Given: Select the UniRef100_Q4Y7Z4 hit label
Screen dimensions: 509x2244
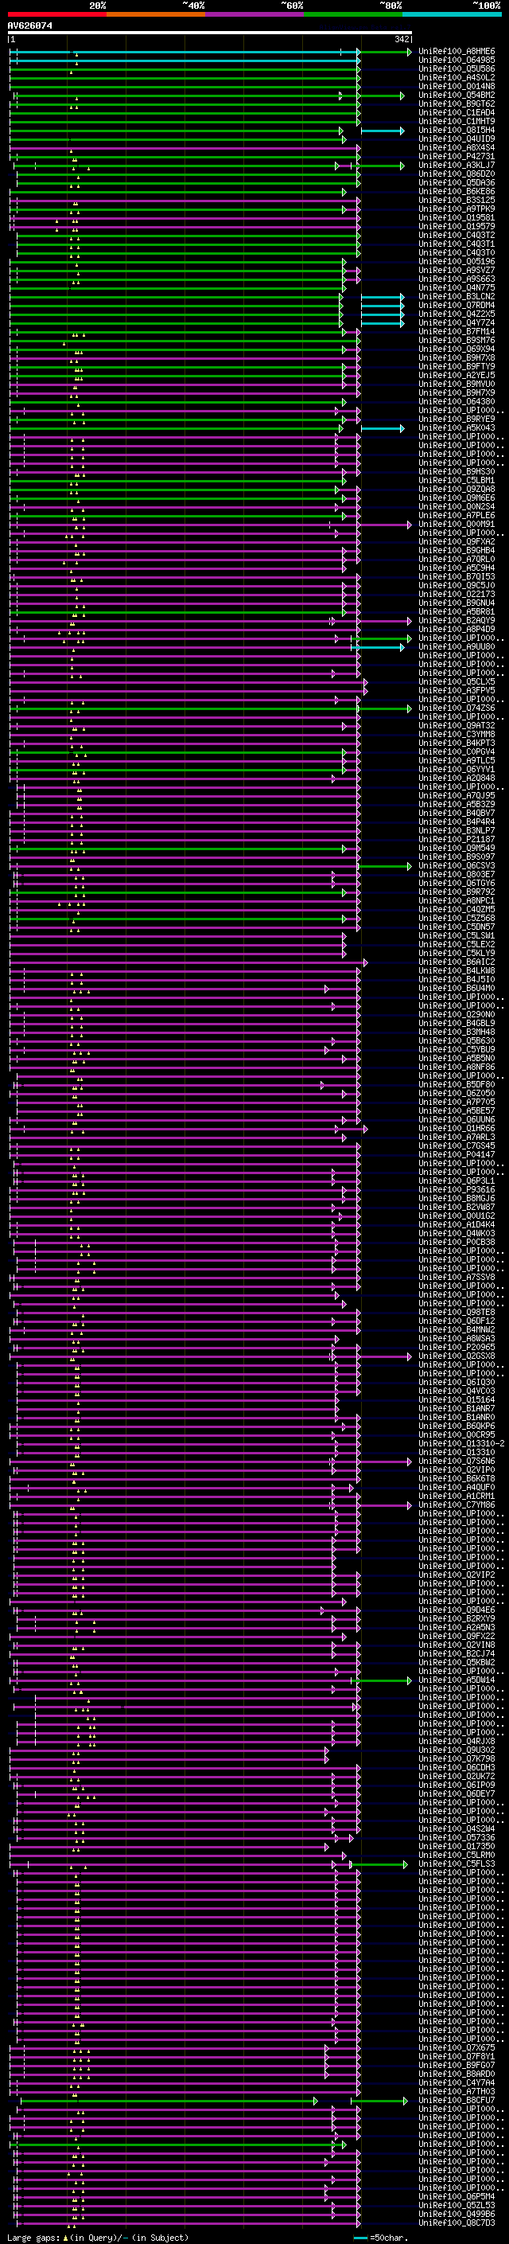Looking at the screenshot, I should [x=457, y=322].
